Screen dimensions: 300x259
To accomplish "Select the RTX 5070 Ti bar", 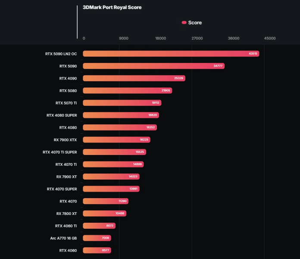I will click(x=122, y=103).
